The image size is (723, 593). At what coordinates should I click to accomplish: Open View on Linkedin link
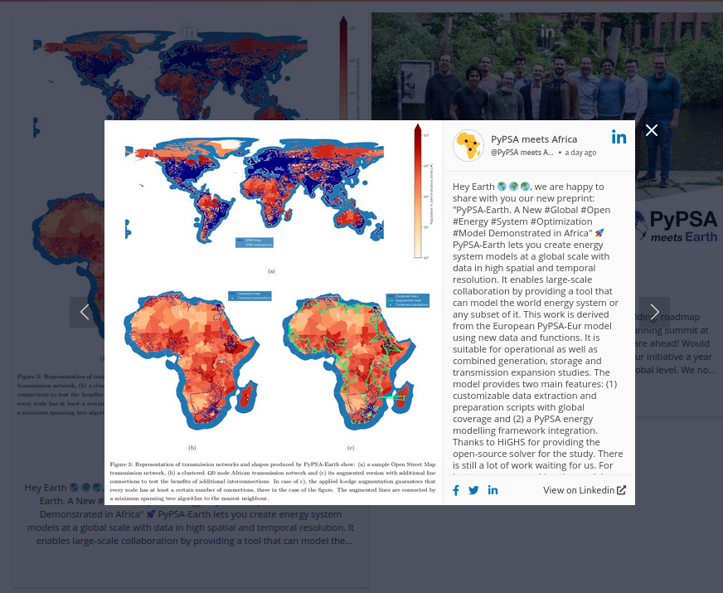coord(585,490)
